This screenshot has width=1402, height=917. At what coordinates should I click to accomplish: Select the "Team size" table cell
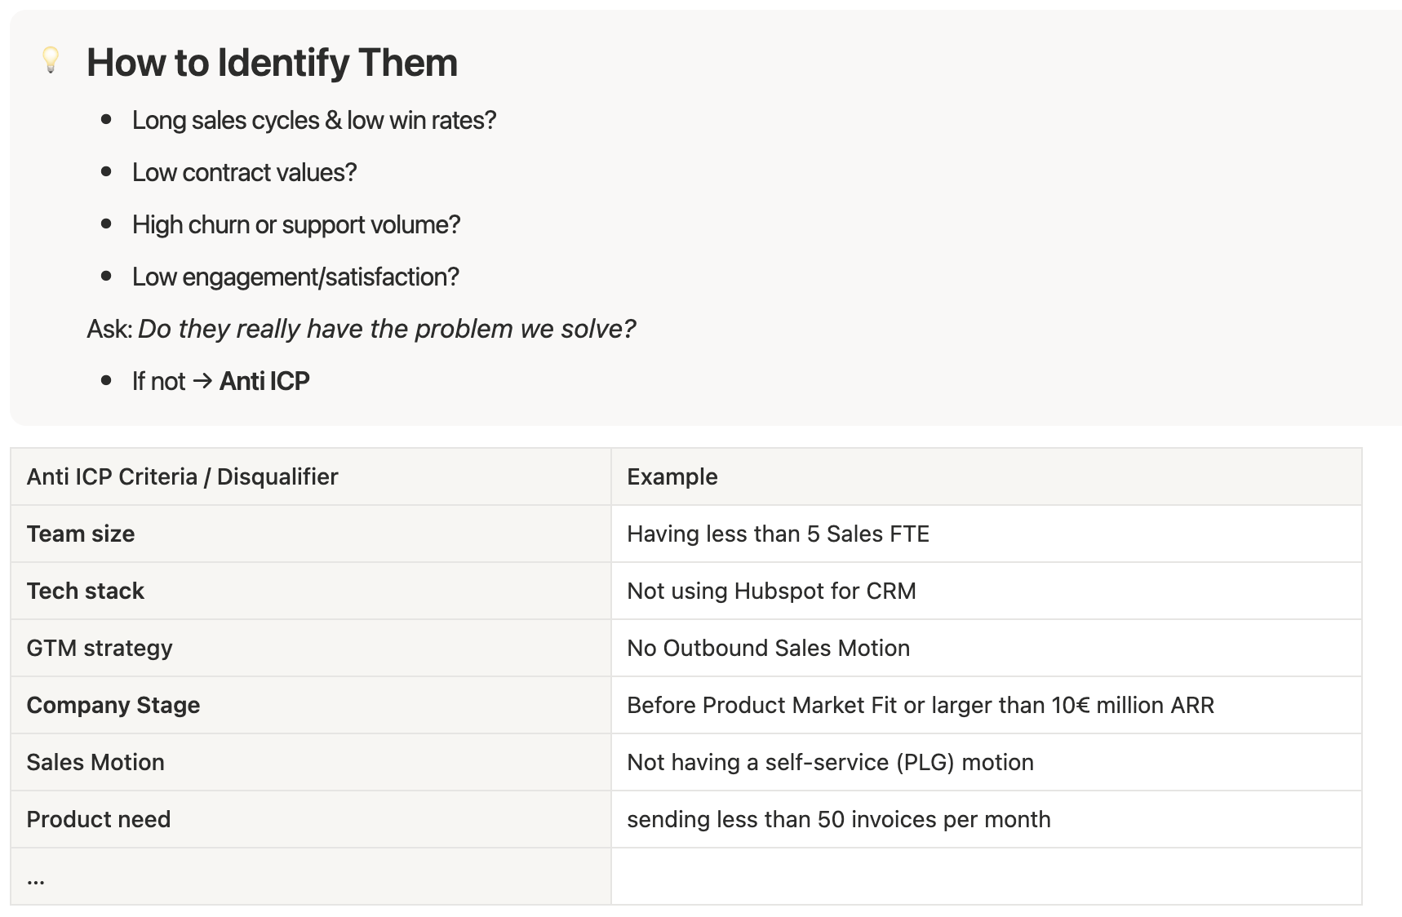click(81, 534)
